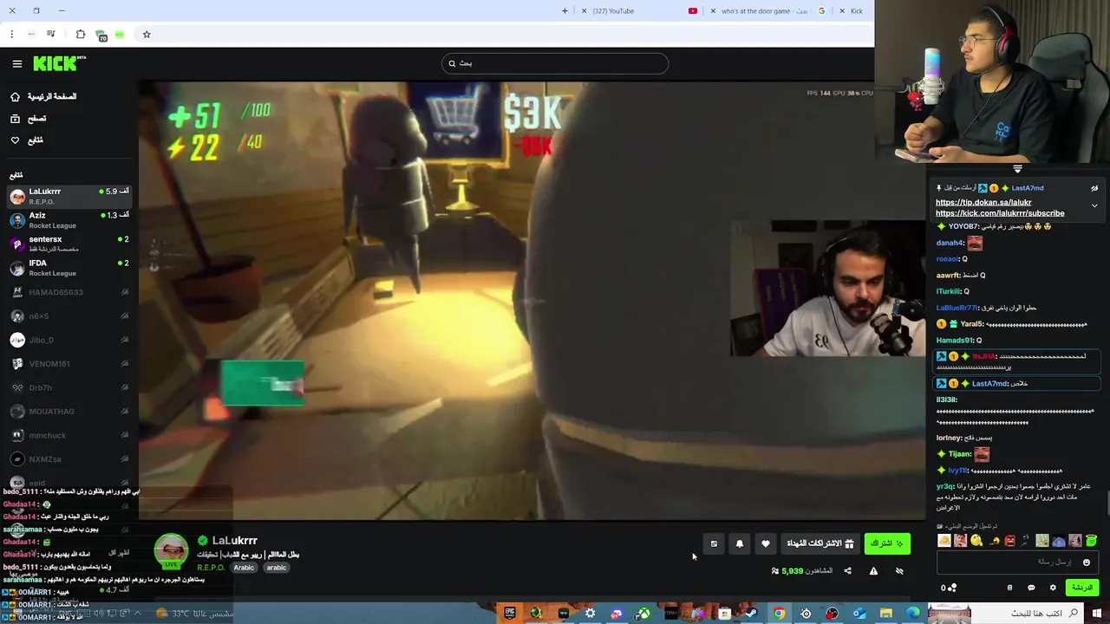Open browser extensions puzzle icon
Image resolution: width=1110 pixels, height=624 pixels.
tap(81, 35)
